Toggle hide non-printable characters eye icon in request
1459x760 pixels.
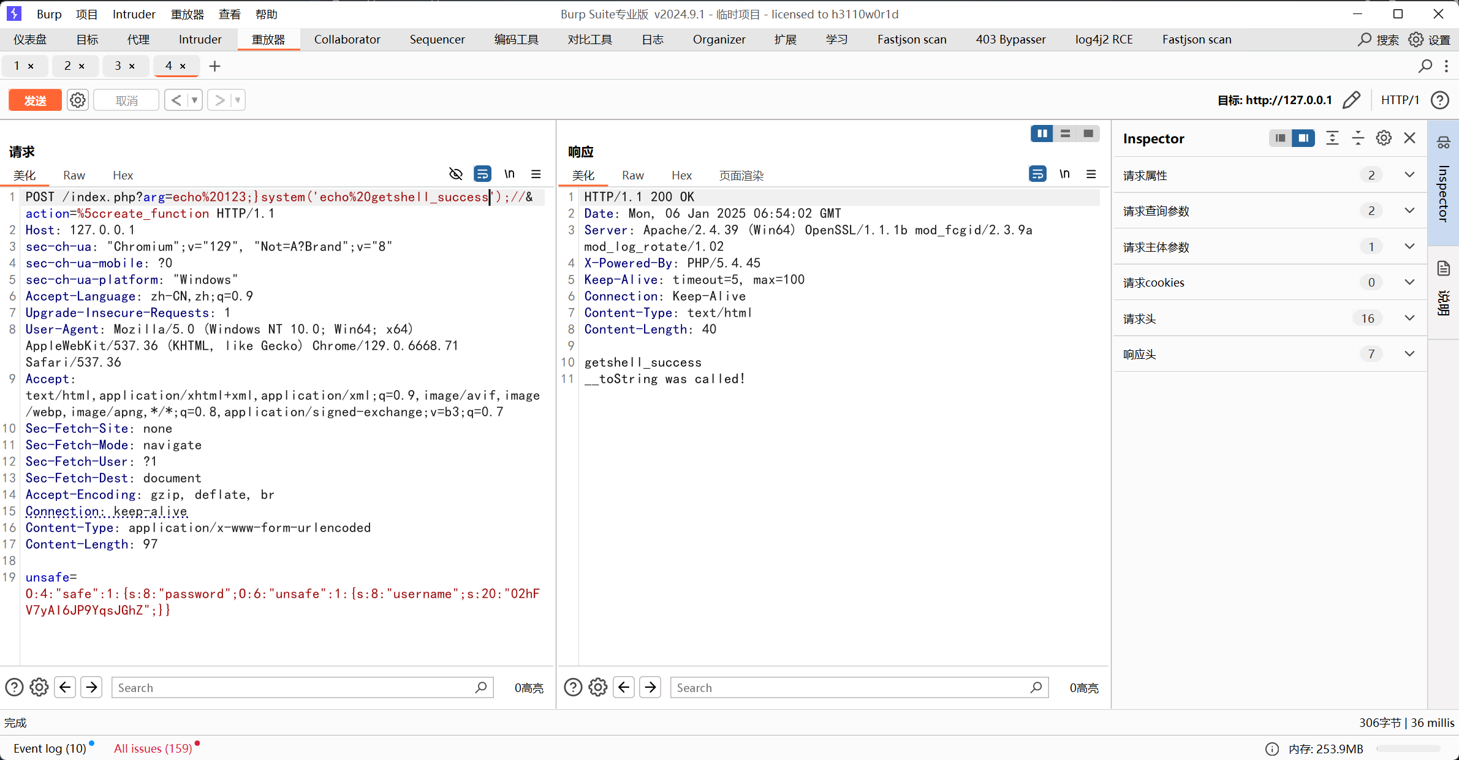(456, 175)
